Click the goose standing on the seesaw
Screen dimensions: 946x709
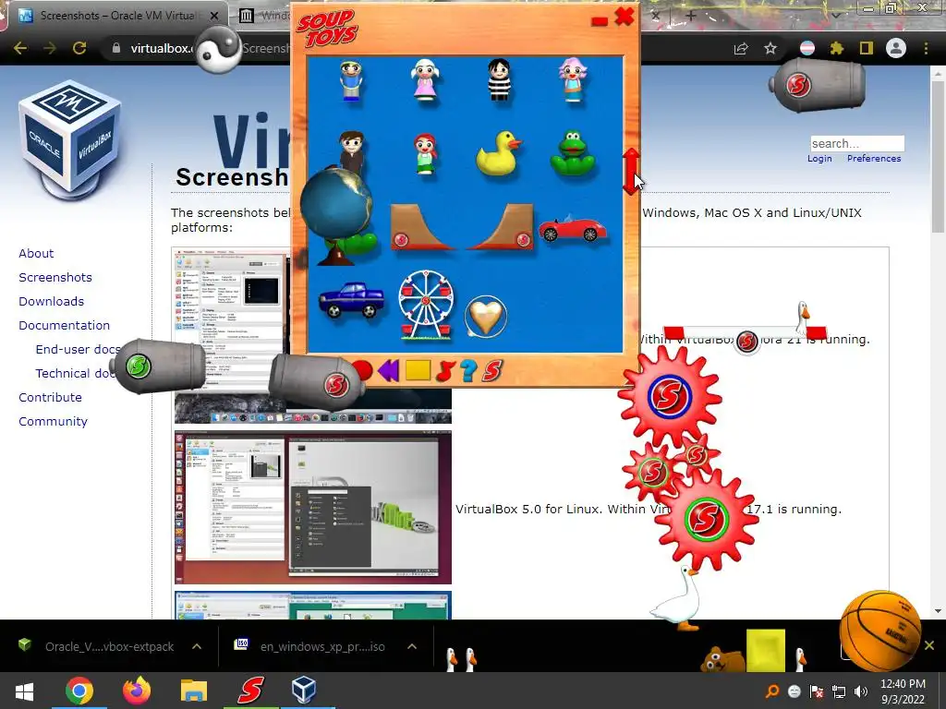803,318
